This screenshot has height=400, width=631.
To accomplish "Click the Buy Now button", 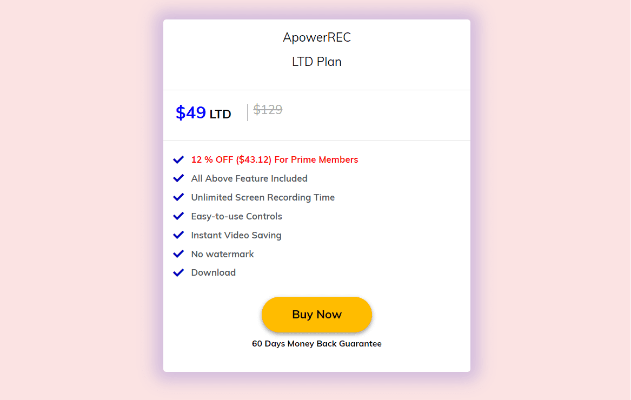I will tap(317, 315).
